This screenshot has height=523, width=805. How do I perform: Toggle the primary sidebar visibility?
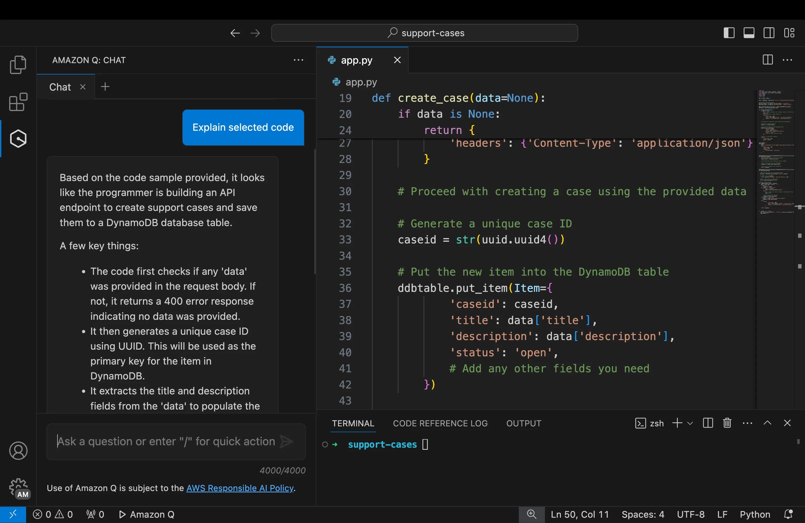pyautogui.click(x=729, y=32)
